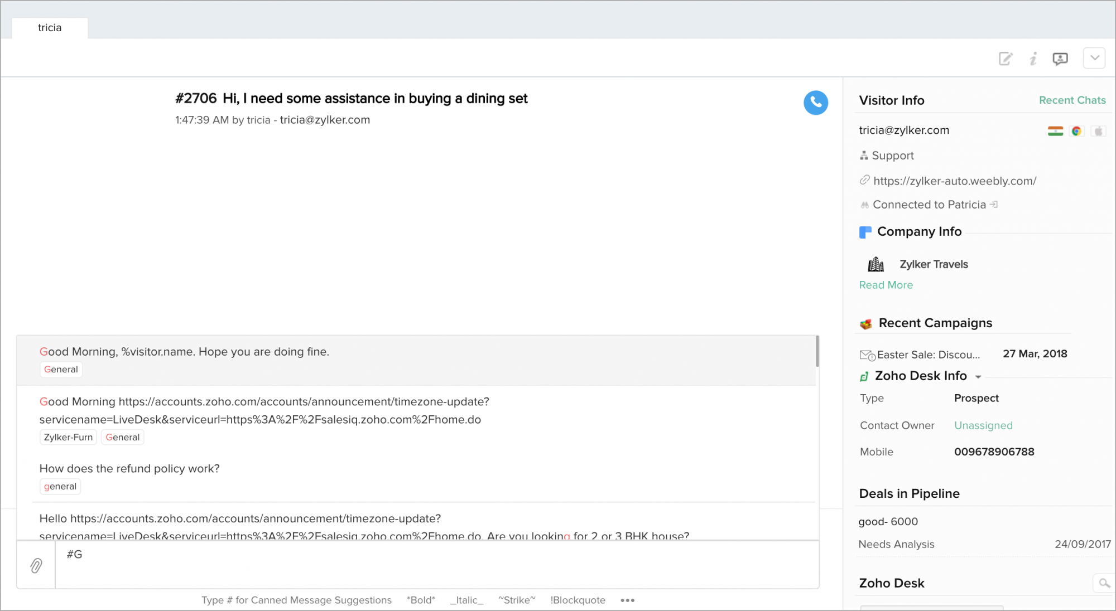Select the refund policy canned message
Viewport: 1116px width, 611px height.
[129, 469]
